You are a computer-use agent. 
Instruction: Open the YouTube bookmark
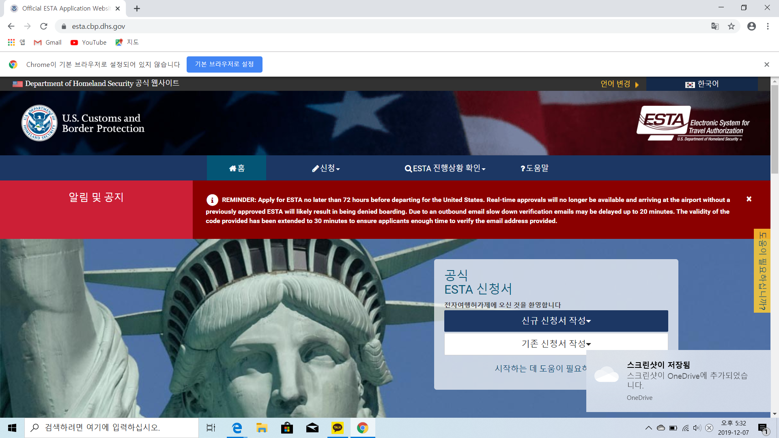[x=88, y=42]
